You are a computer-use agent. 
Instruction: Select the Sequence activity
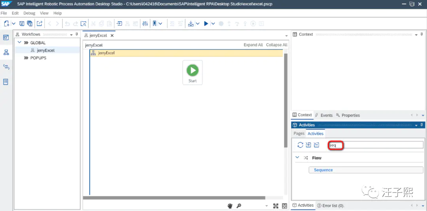pos(366,170)
